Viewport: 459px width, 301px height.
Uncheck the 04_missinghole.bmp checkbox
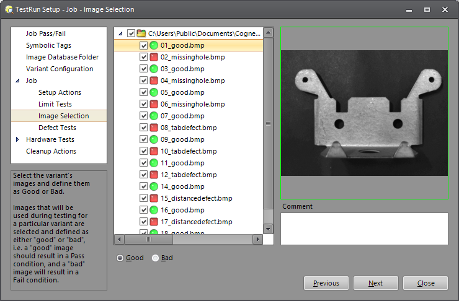143,81
